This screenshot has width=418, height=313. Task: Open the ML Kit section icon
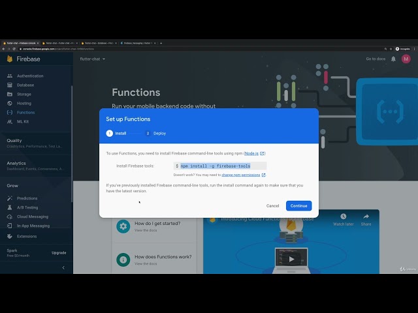pyautogui.click(x=10, y=122)
